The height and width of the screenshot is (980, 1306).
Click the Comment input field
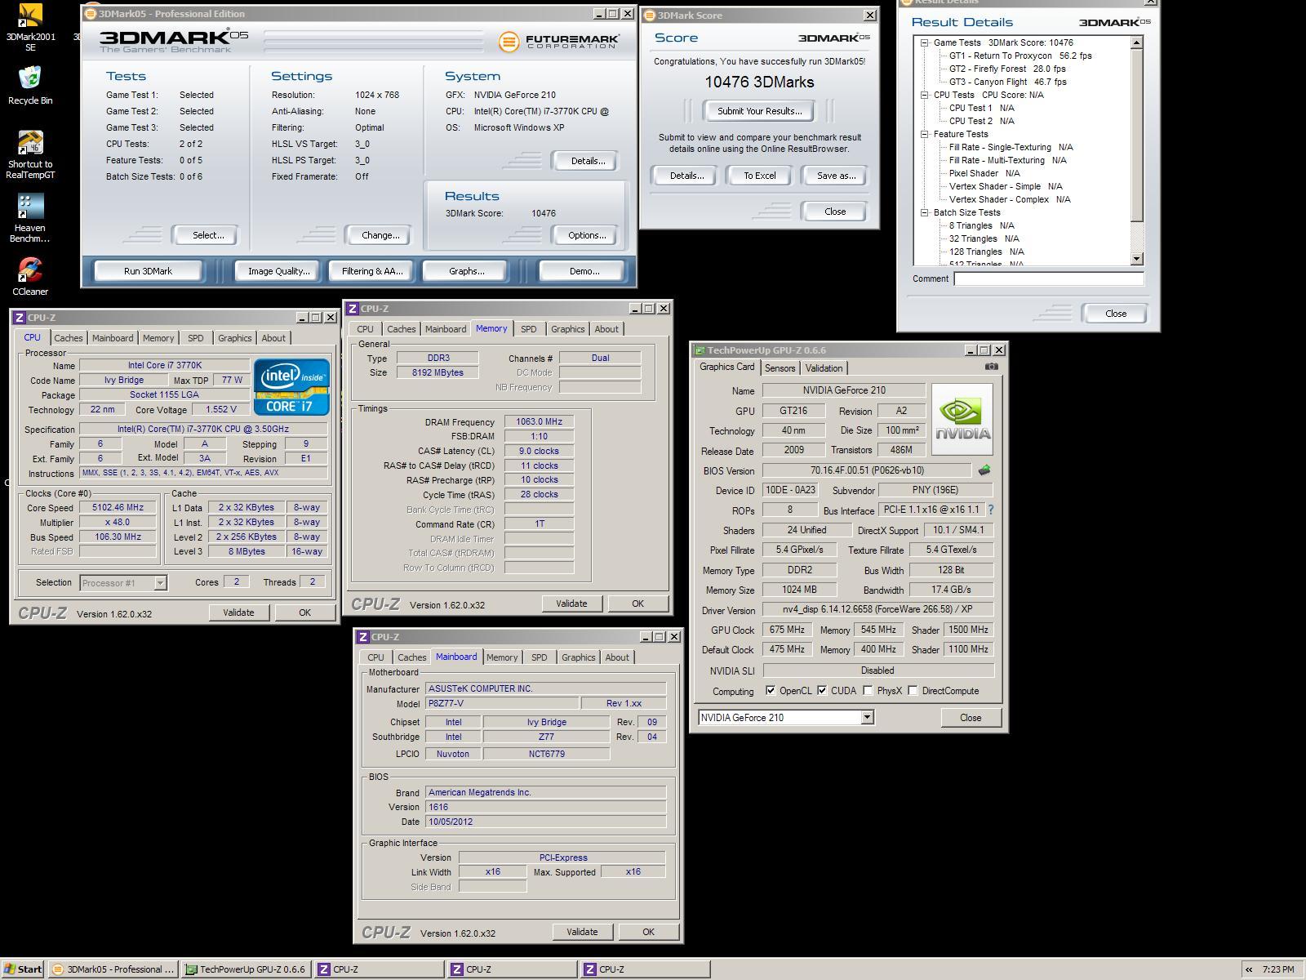tap(1049, 278)
